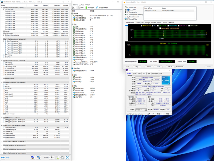The width and height of the screenshot is (214, 161).
Task: Click the HWiNFO64 title bar icon
Action: [x=2, y=2]
